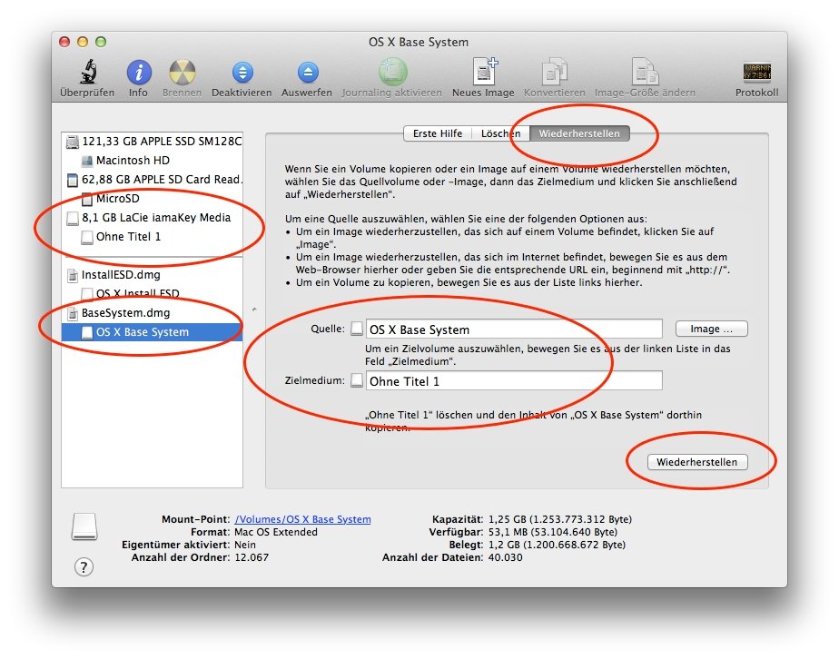Select the MicroSD volume
This screenshot has width=839, height=659.
[153, 199]
